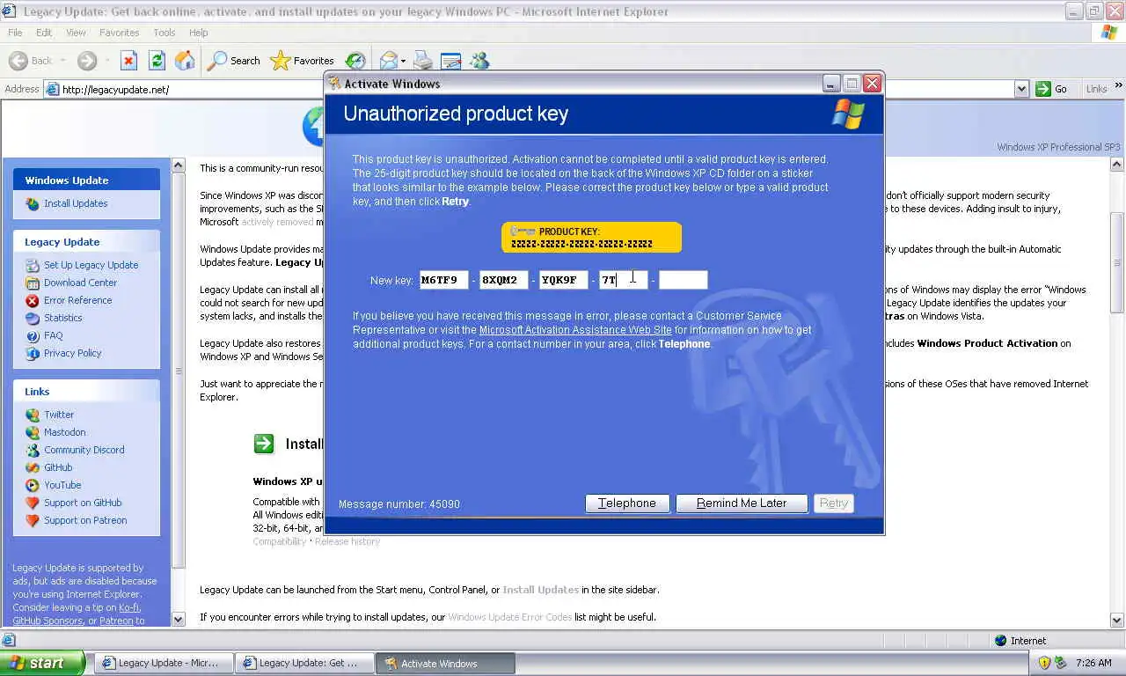The width and height of the screenshot is (1126, 676).
Task: Click the YouTube link icon
Action: [33, 485]
